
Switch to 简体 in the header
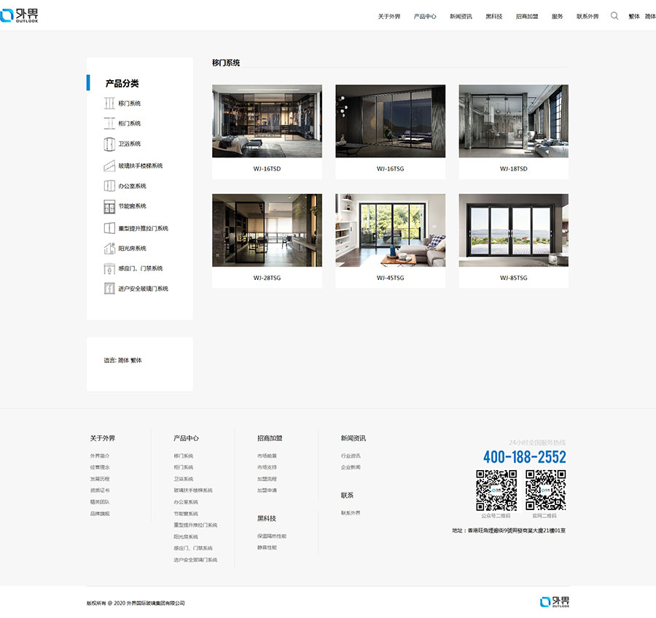tap(650, 16)
